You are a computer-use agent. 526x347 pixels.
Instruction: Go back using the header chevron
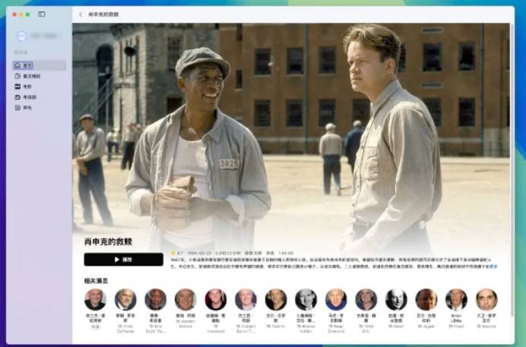click(x=81, y=14)
